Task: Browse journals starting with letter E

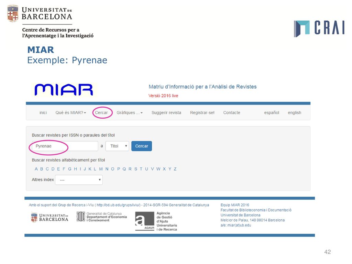Action: 58,169
